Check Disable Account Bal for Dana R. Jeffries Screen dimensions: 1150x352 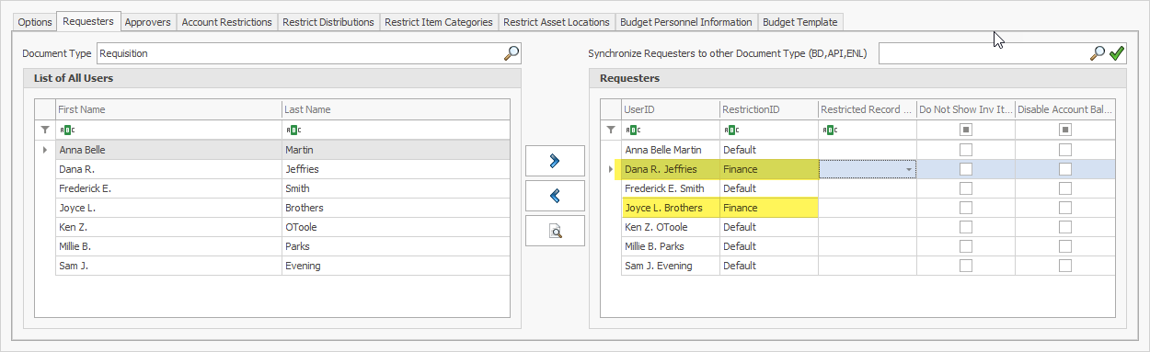(1064, 169)
